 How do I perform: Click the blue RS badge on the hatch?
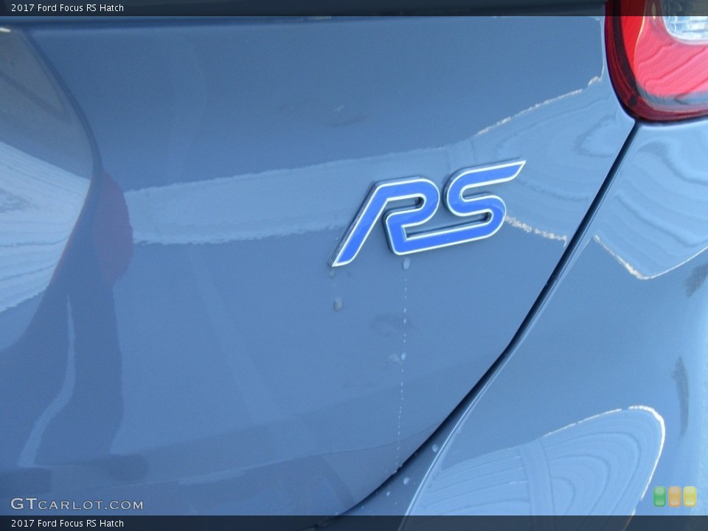click(428, 212)
